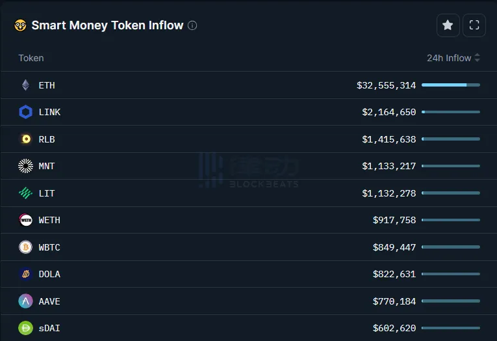
Task: Click the LINK inflow amount $2,164,650
Action: tap(389, 112)
